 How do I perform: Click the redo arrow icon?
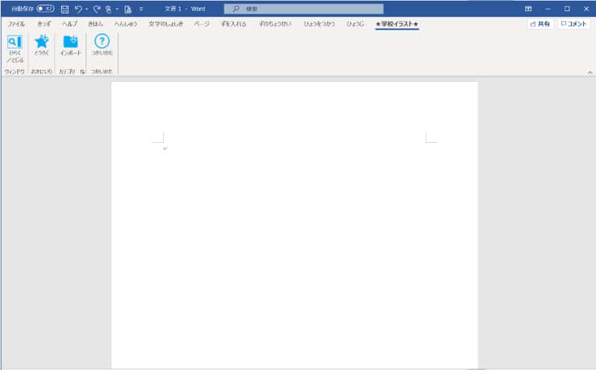(x=97, y=9)
